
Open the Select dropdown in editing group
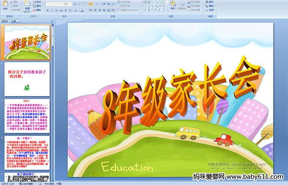pyautogui.click(x=211, y=10)
